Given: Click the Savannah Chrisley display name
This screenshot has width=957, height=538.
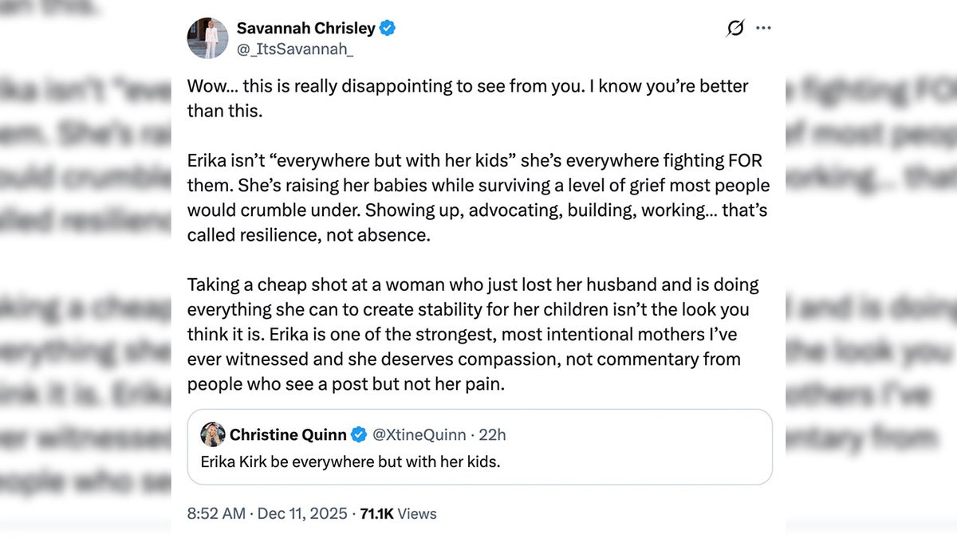Looking at the screenshot, I should tap(306, 28).
